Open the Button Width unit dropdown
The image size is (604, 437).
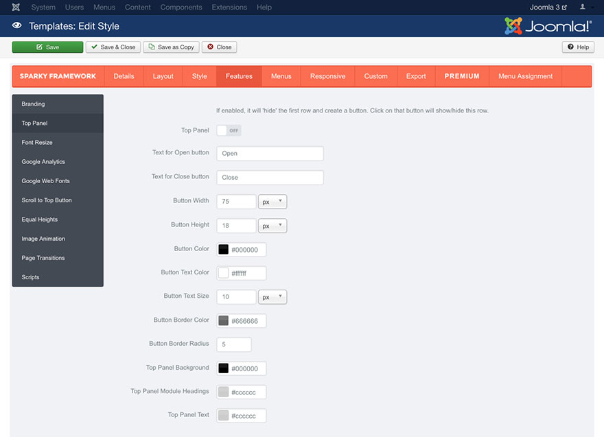[272, 202]
